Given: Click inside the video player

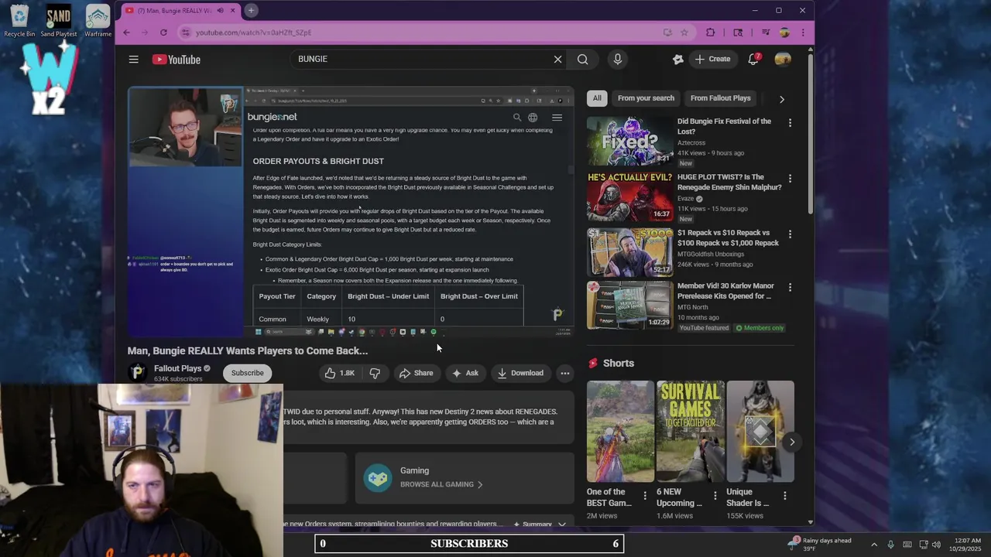Looking at the screenshot, I should [x=351, y=212].
